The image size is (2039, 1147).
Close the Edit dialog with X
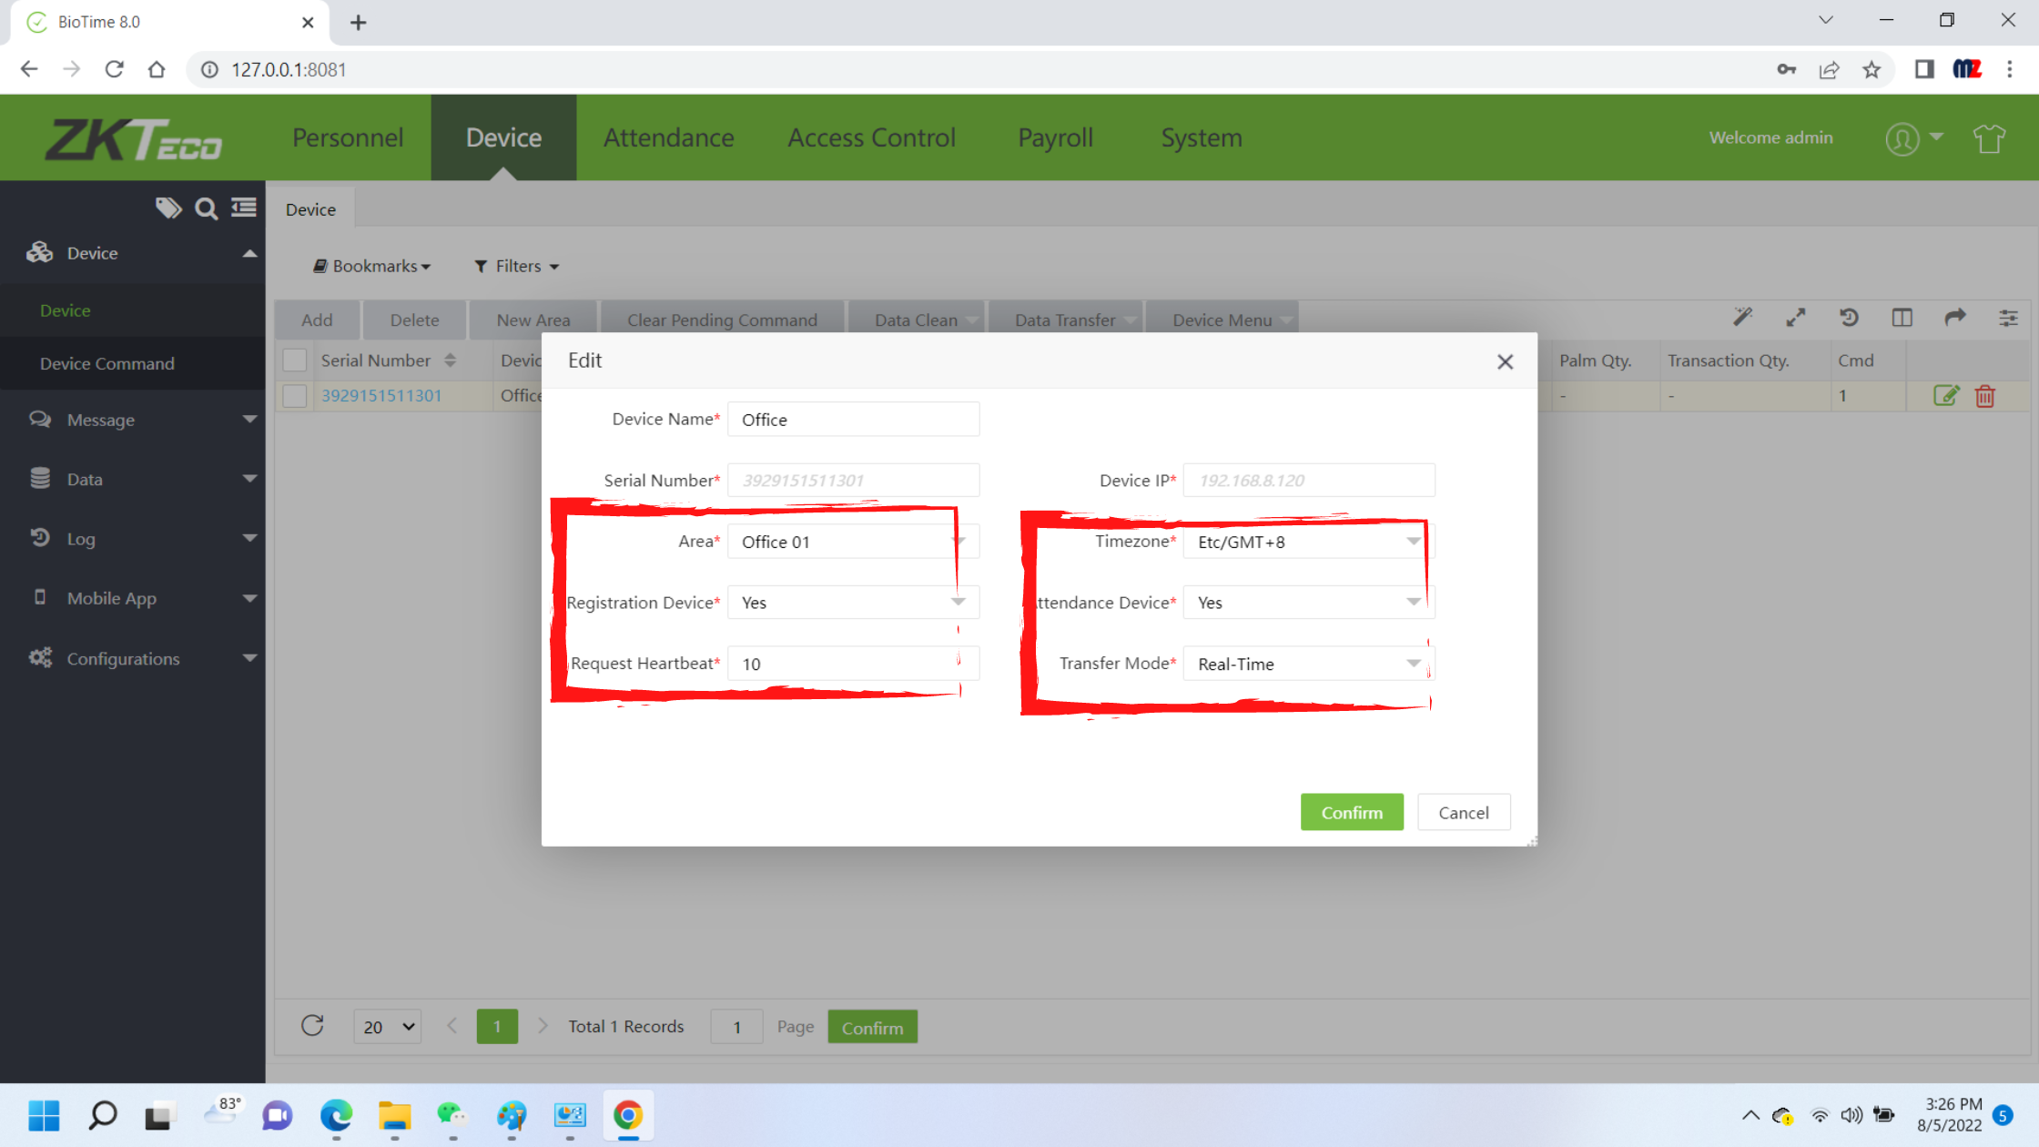1505,361
